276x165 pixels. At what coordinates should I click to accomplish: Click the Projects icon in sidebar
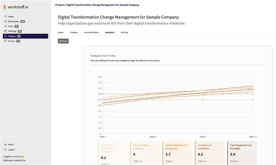click(6, 36)
